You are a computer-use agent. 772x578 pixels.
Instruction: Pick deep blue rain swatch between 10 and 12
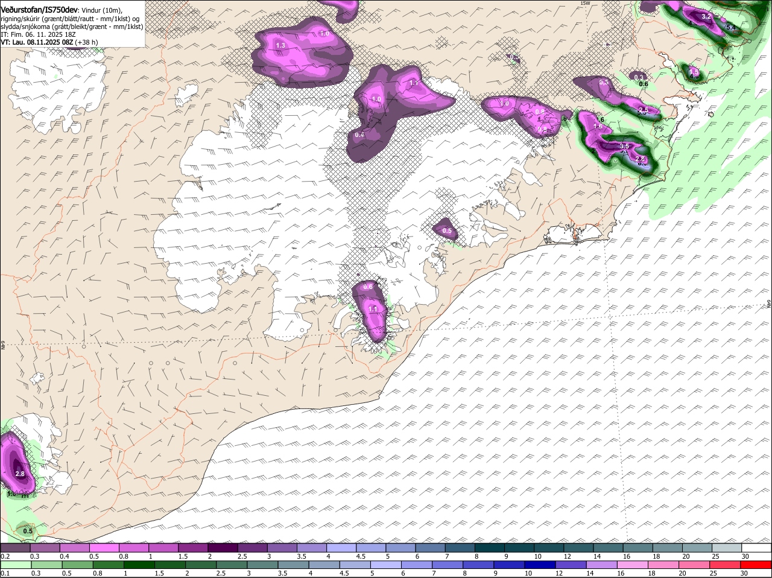point(540,565)
